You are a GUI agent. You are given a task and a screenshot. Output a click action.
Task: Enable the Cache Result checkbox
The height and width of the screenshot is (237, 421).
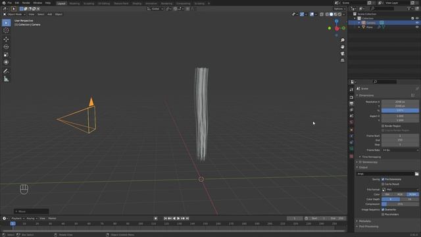pos(383,184)
